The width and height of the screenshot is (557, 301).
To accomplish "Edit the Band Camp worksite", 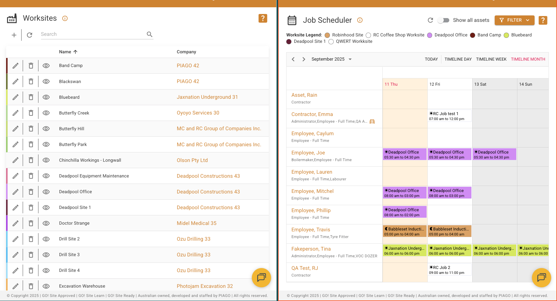I will pyautogui.click(x=15, y=66).
